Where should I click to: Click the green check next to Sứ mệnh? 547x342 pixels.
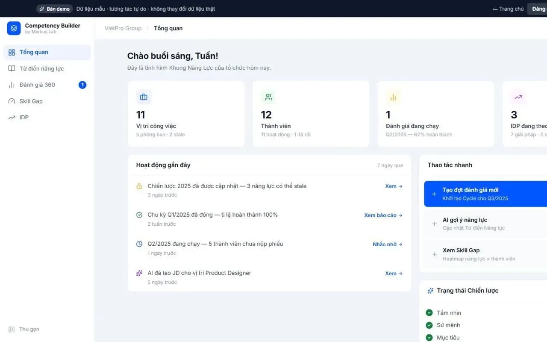click(429, 325)
